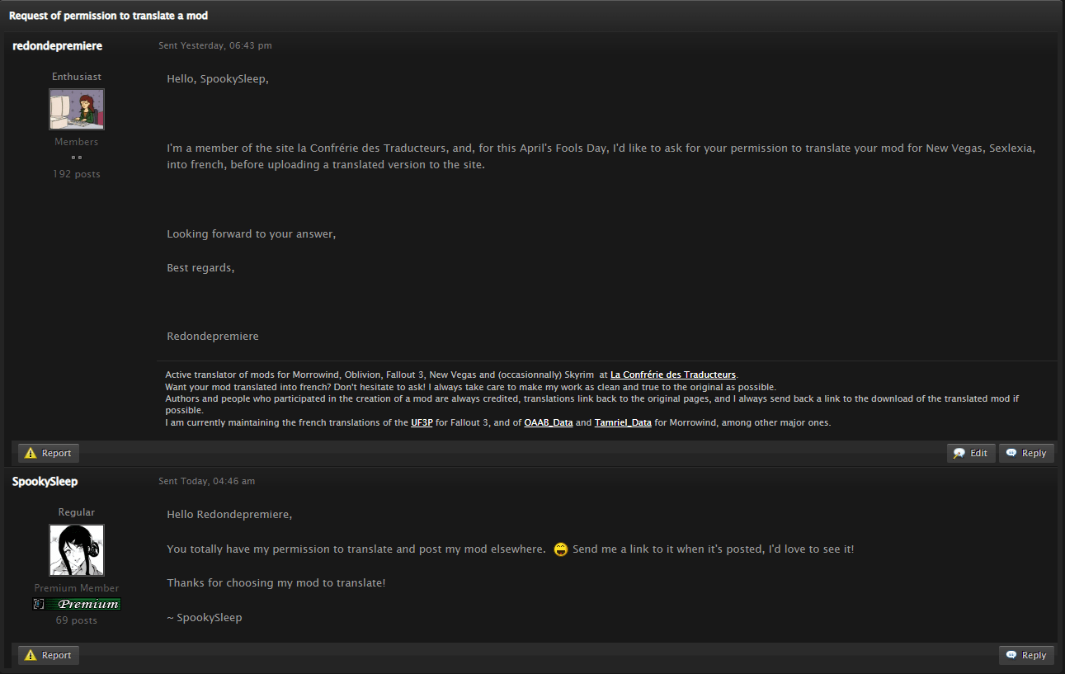Viewport: 1065px width, 674px height.
Task: Edit the first message
Action: [971, 453]
